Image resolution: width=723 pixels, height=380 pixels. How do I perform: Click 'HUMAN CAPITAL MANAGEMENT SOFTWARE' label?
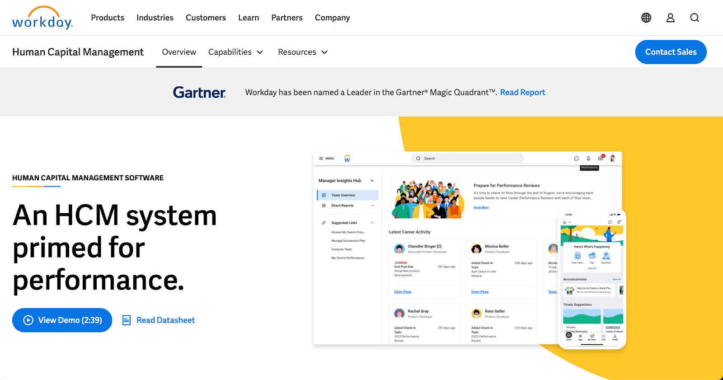tap(88, 178)
